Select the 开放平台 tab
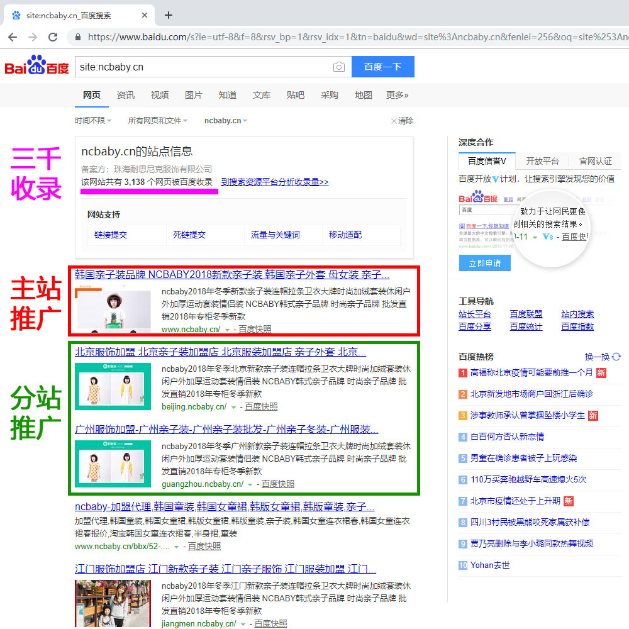 tap(542, 161)
